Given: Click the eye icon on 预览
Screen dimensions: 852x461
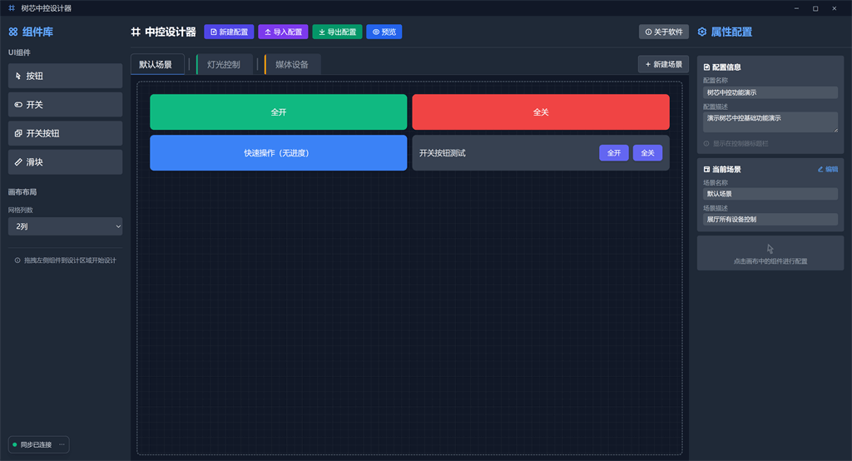Looking at the screenshot, I should [375, 32].
